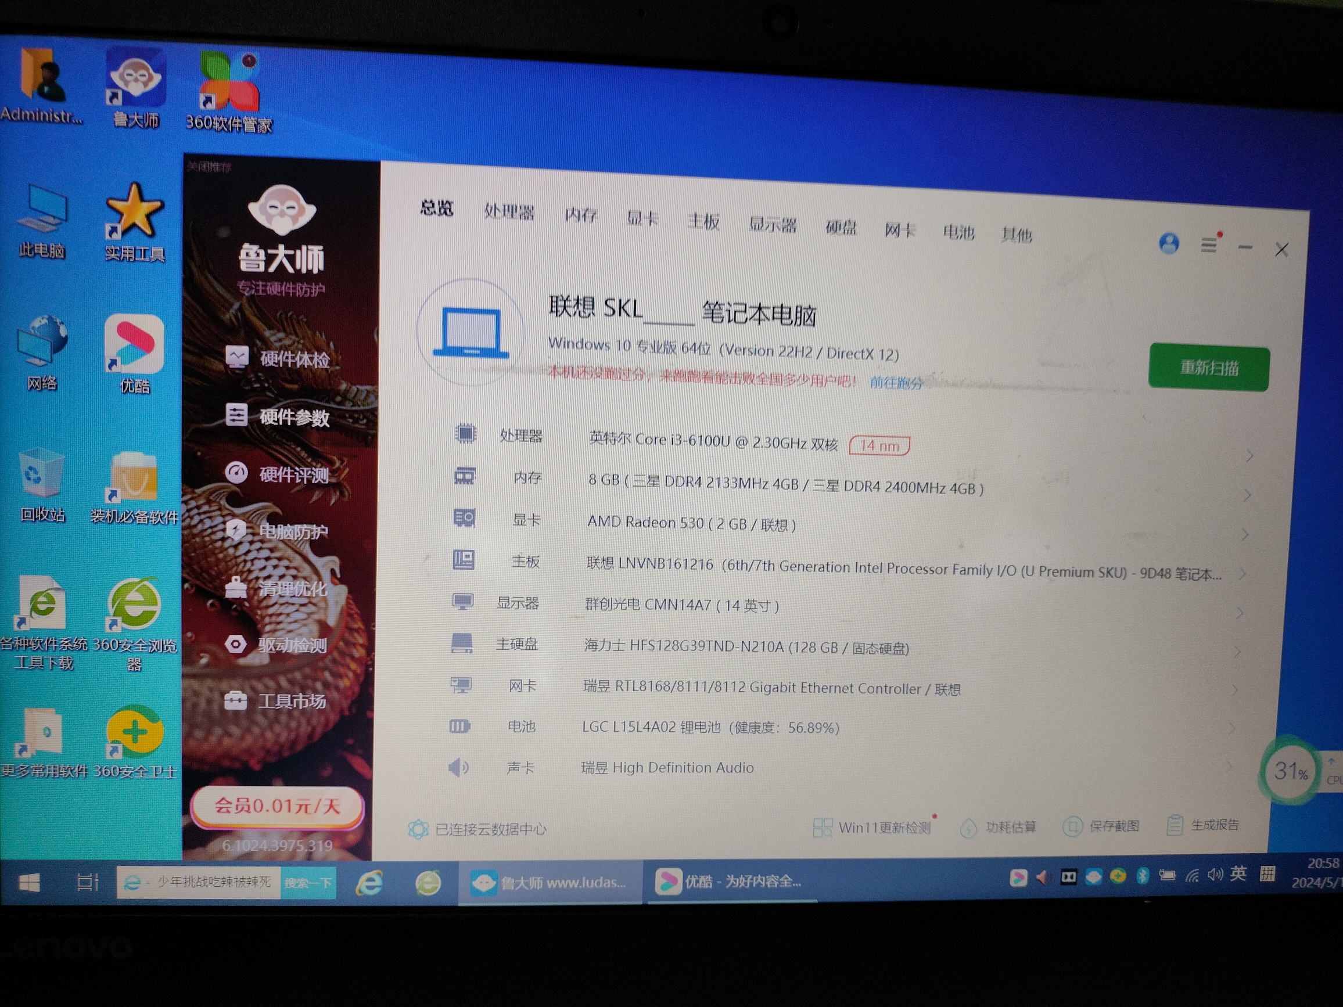Expand the 处理器 row chevron
The width and height of the screenshot is (1343, 1007).
click(x=1249, y=455)
